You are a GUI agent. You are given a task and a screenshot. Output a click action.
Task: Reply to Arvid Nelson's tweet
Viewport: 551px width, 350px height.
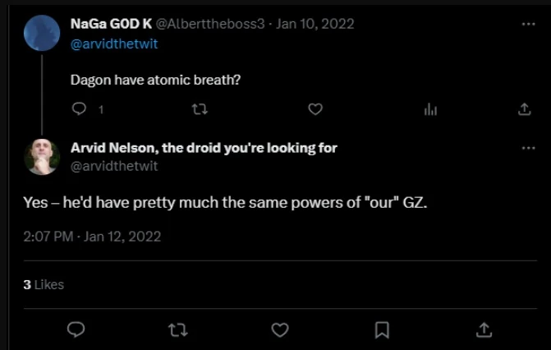76,329
